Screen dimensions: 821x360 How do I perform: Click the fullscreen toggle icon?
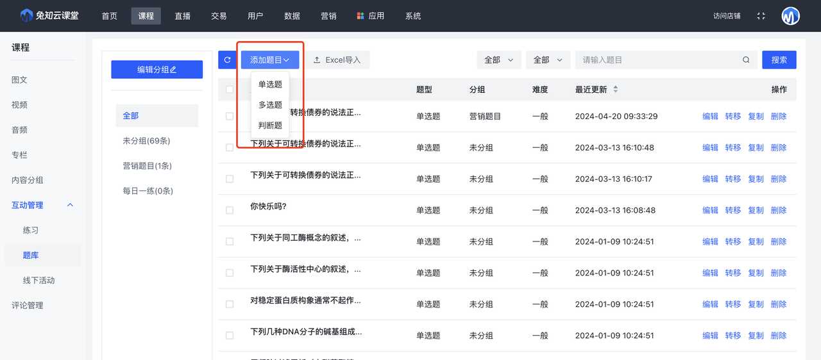[x=761, y=16]
